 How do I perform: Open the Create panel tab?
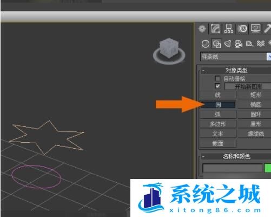click(x=202, y=29)
